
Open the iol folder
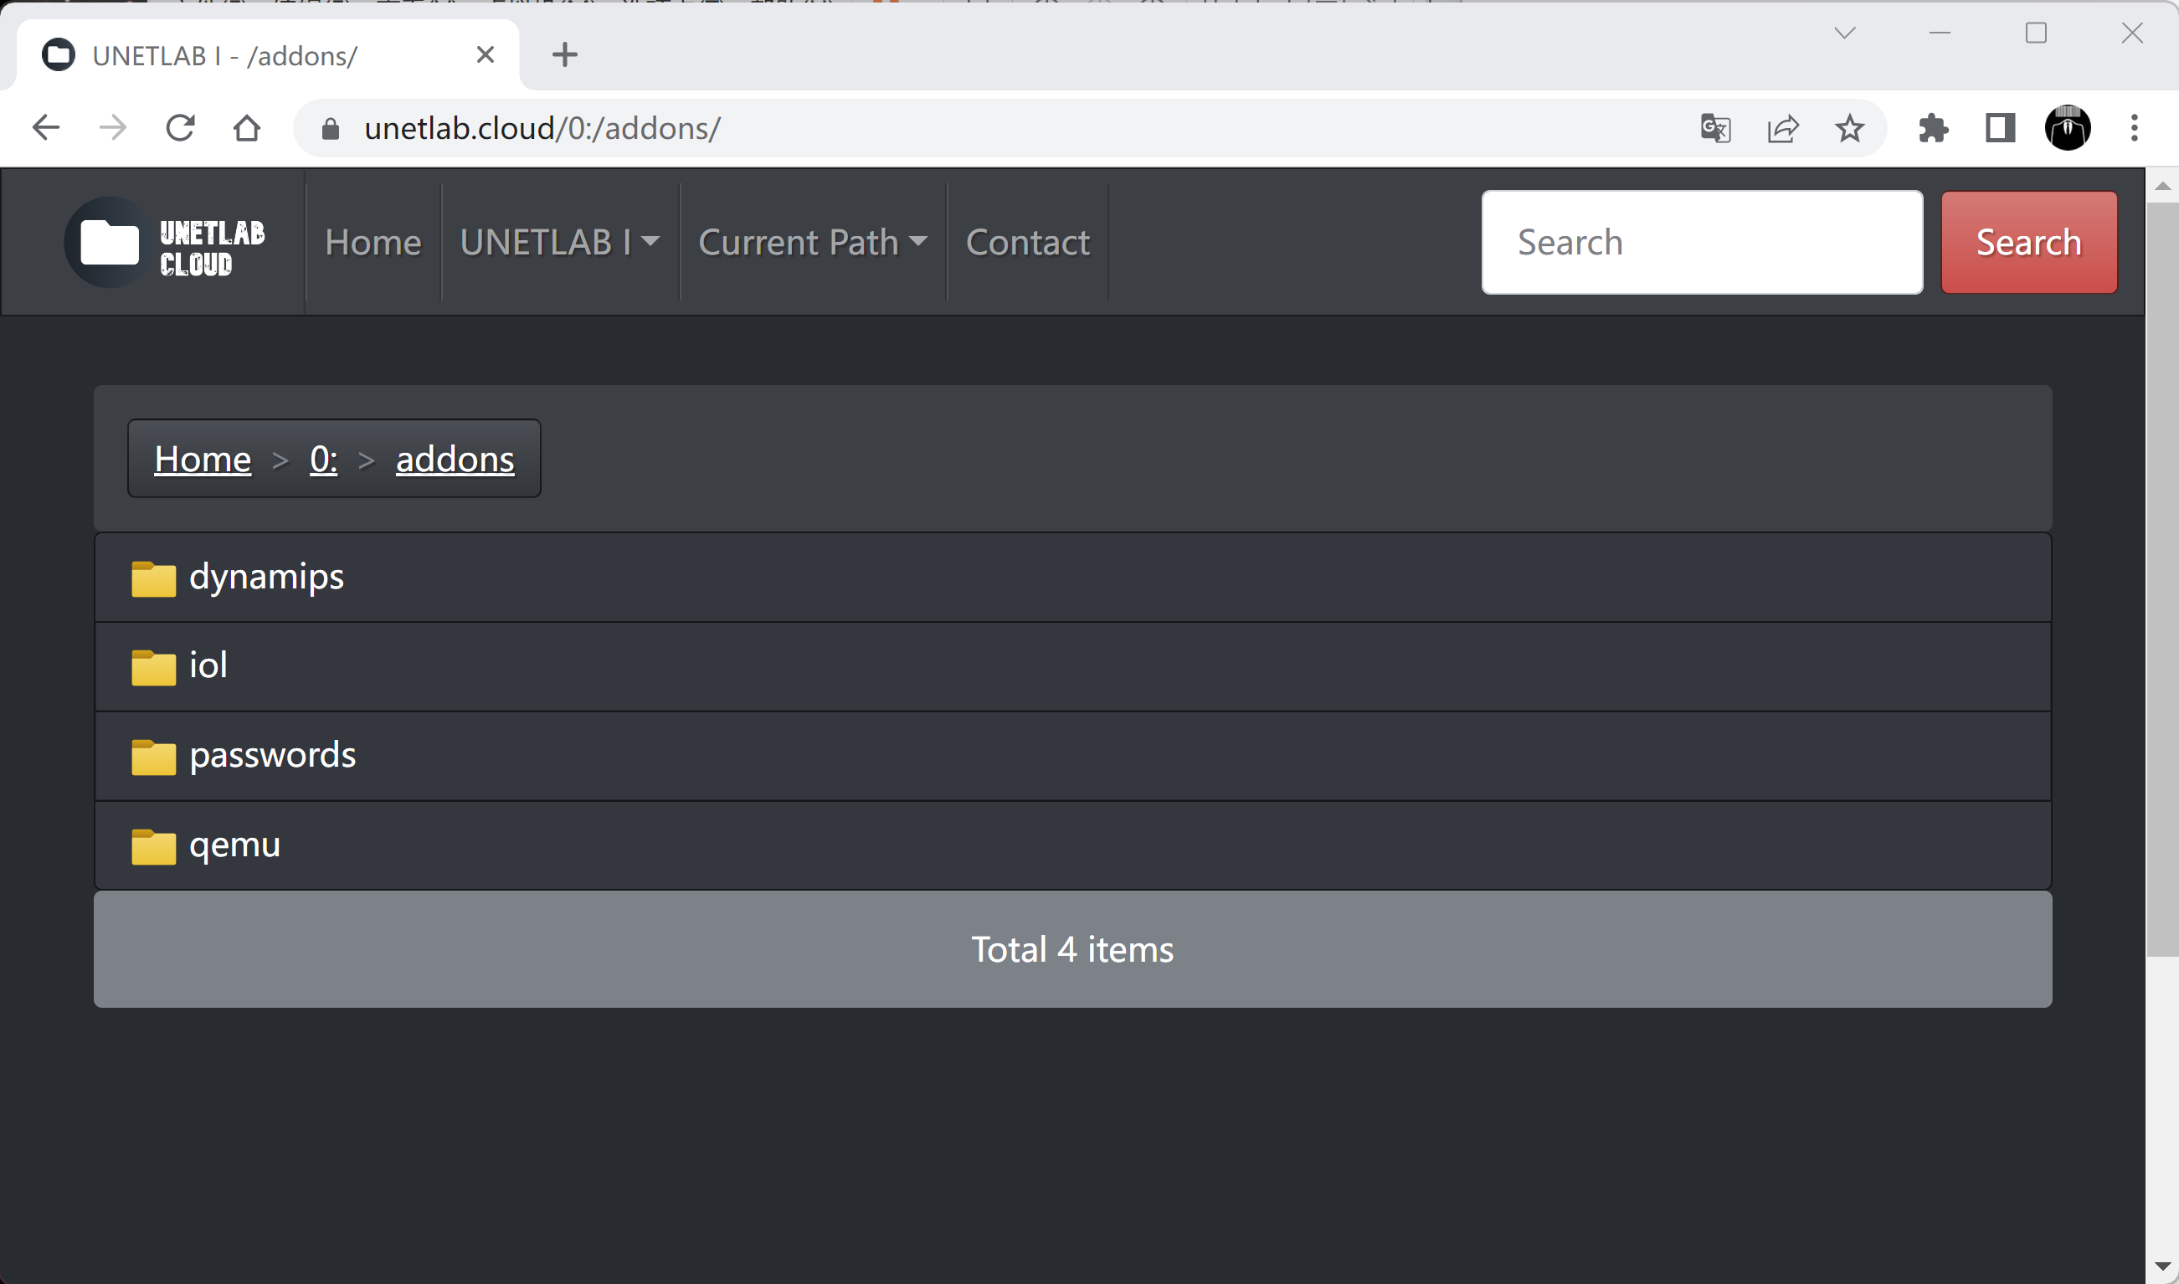(x=1072, y=666)
